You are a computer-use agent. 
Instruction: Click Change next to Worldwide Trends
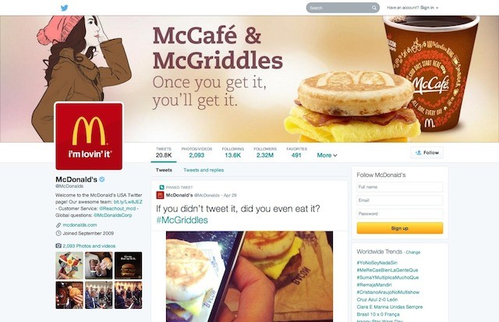point(413,253)
